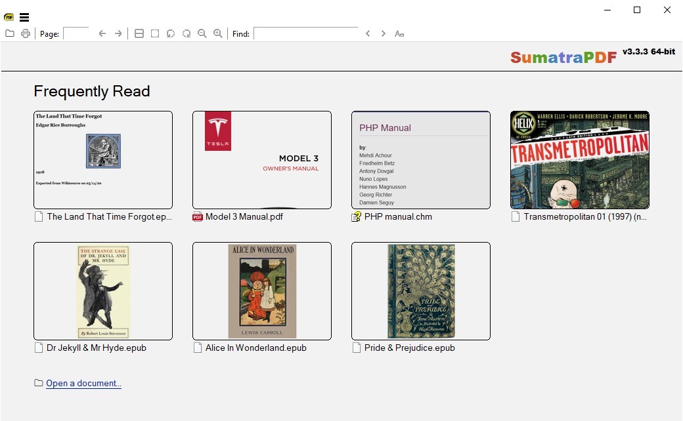Rotate the document left
This screenshot has width=683, height=421.
pyautogui.click(x=170, y=33)
